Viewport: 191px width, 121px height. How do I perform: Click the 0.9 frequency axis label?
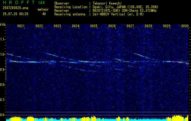2,70
